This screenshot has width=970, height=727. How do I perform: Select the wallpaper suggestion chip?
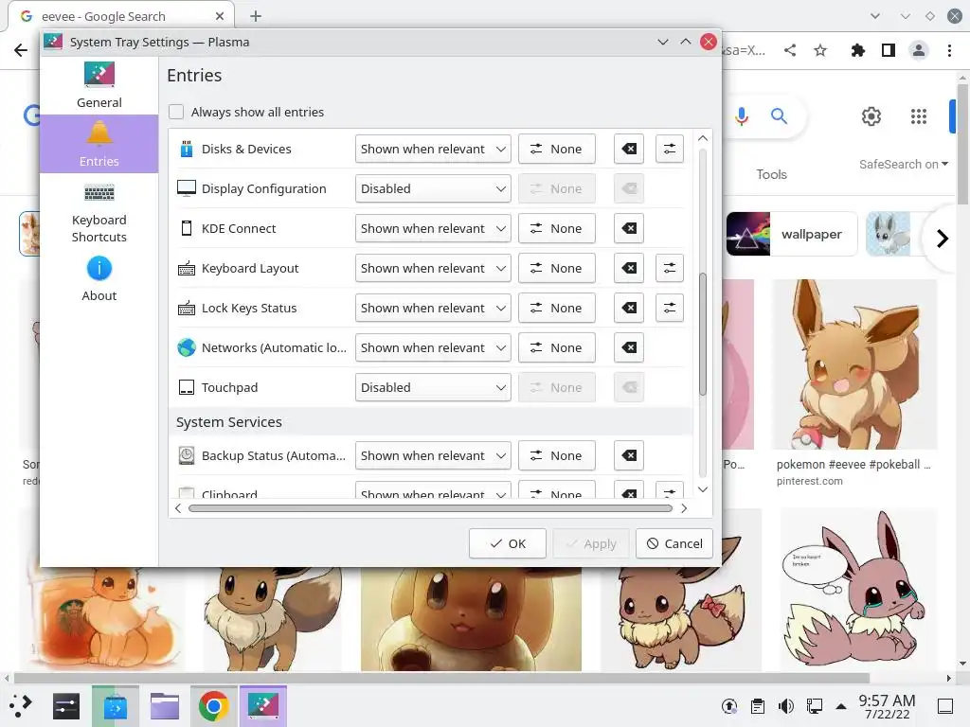(x=792, y=234)
